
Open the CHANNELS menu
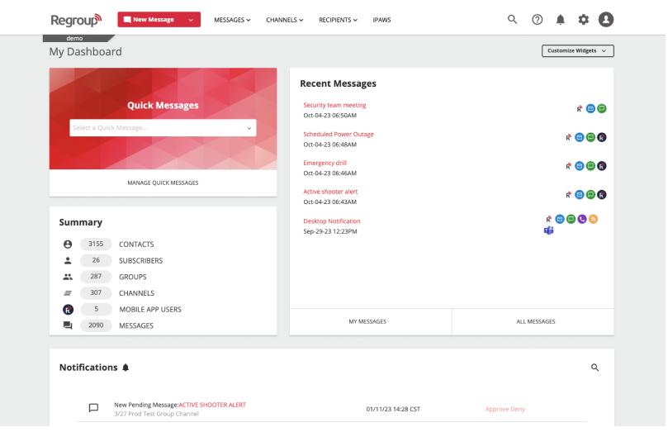285,20
